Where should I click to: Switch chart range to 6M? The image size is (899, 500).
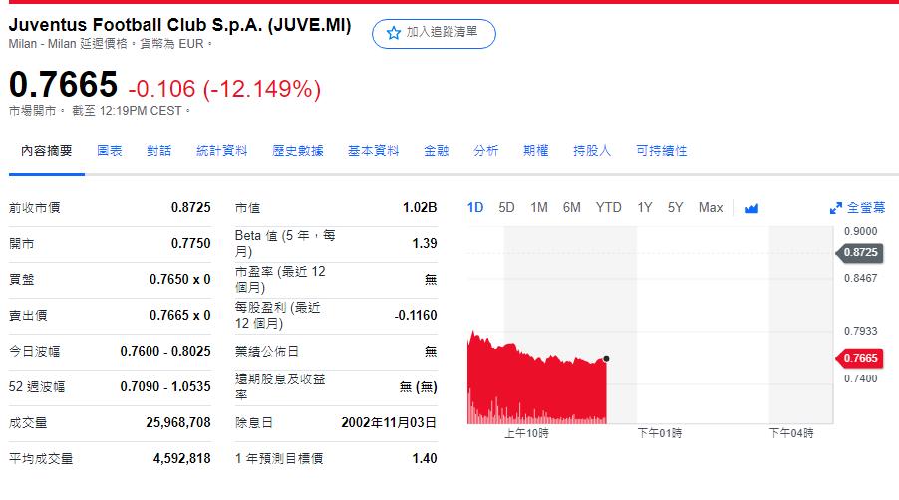click(572, 207)
